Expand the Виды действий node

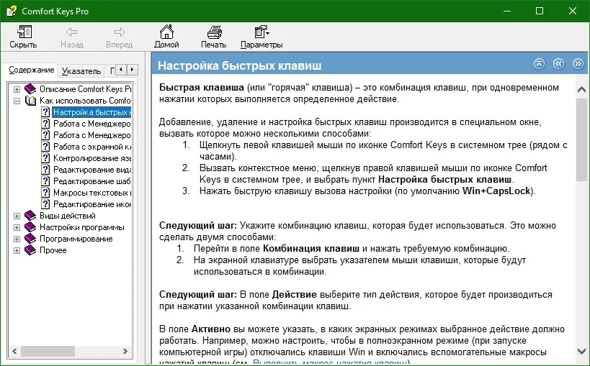click(x=17, y=216)
